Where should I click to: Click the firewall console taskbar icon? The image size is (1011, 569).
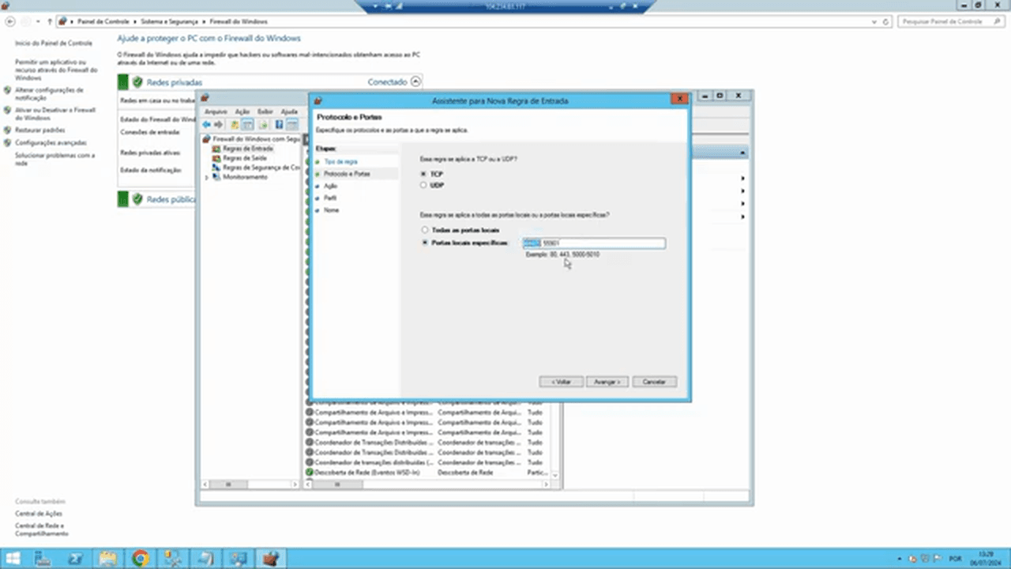[x=270, y=559]
